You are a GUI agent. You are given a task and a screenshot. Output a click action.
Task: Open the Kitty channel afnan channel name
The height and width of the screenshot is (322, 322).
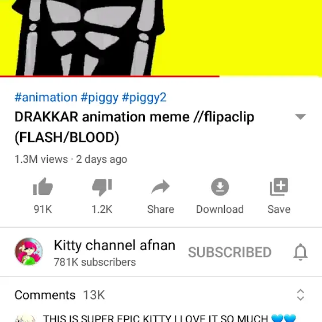tap(114, 245)
